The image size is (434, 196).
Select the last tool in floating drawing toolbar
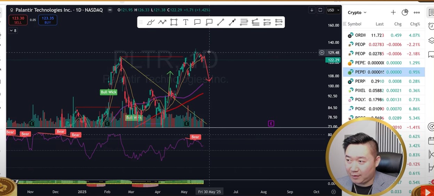pyautogui.click(x=279, y=22)
